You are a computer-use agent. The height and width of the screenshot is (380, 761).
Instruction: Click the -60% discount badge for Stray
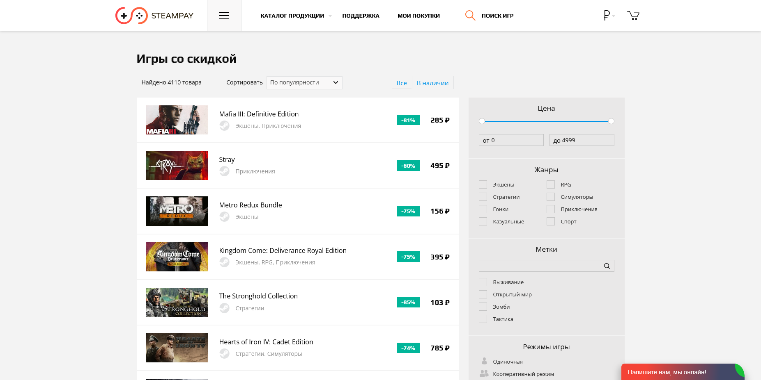pos(408,166)
